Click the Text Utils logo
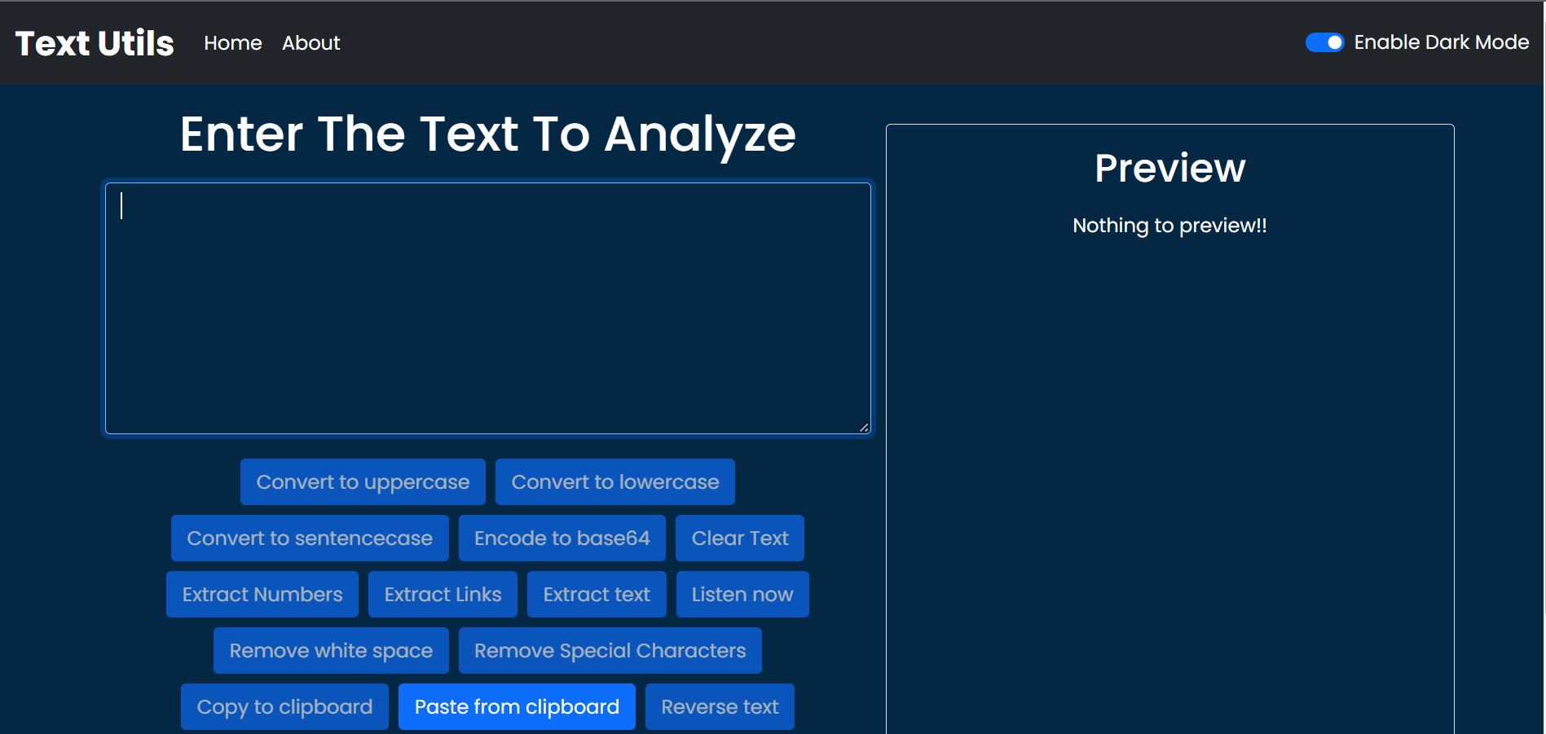Viewport: 1546px width, 734px height. pos(94,42)
